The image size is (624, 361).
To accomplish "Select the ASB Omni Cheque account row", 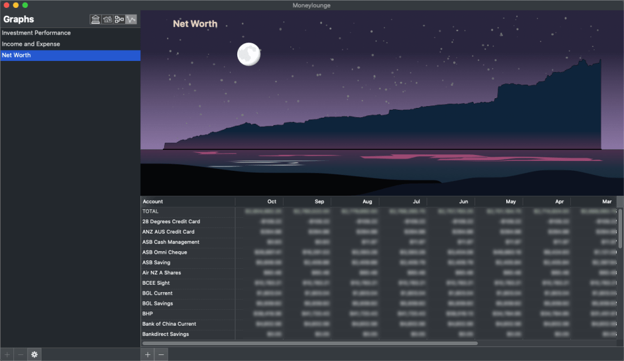I will 165,252.
